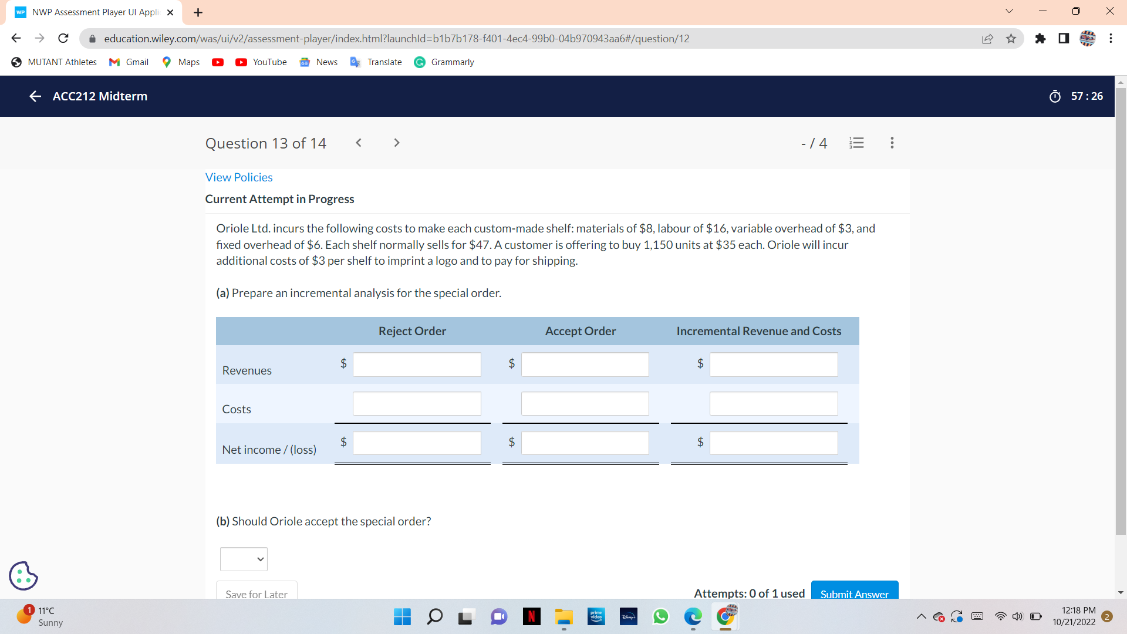Open WhatsApp from the taskbar

660,616
